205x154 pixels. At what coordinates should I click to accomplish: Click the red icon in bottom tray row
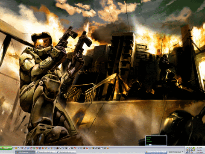coord(191,152)
